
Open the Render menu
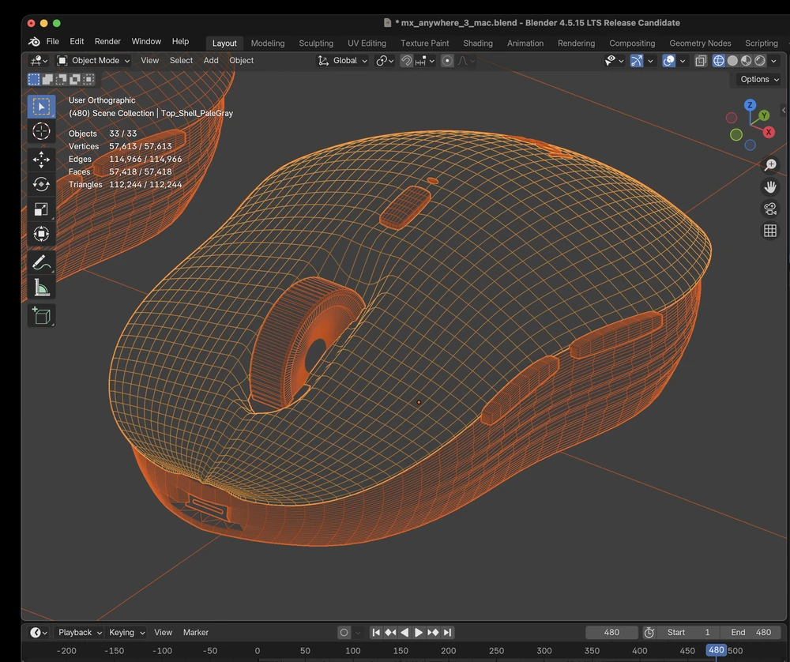point(107,41)
